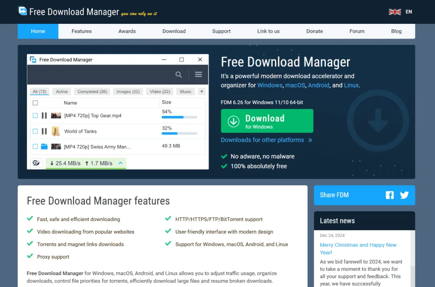Toggle the select-all checkbox in the header row
435x287 pixels.
[x=35, y=103]
